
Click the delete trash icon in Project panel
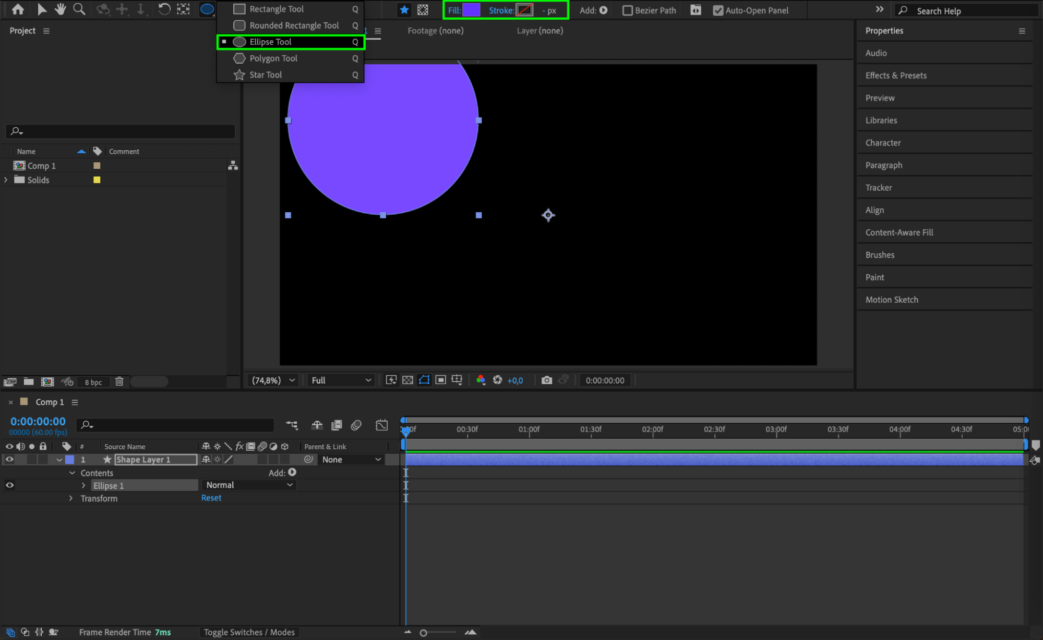[119, 381]
